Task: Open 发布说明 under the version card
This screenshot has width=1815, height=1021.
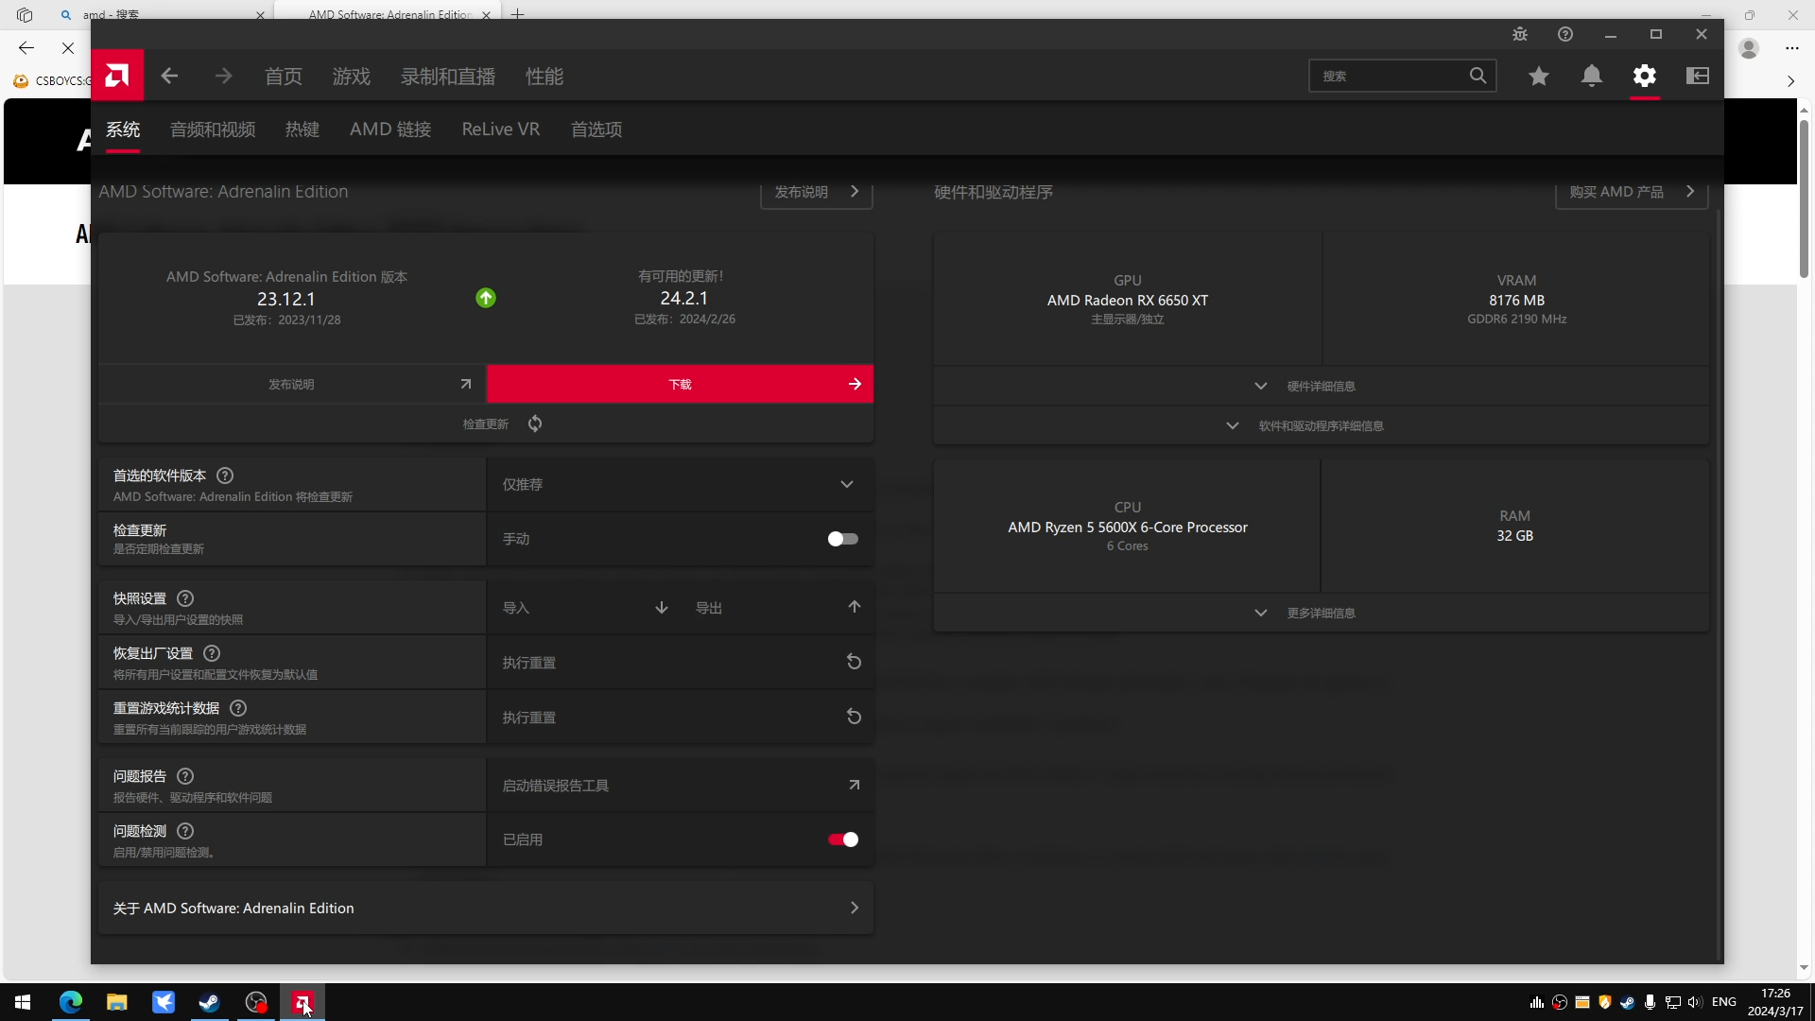Action: (x=292, y=384)
